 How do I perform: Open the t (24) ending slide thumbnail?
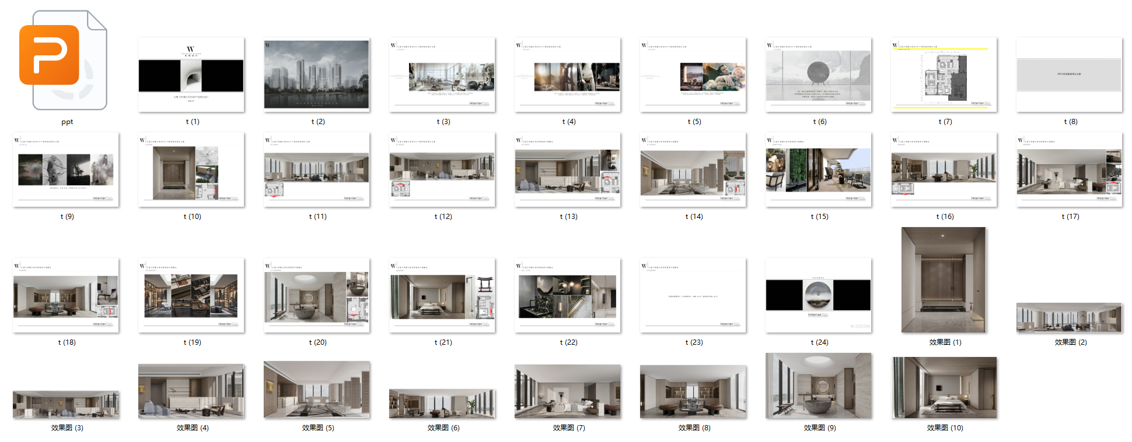(819, 295)
